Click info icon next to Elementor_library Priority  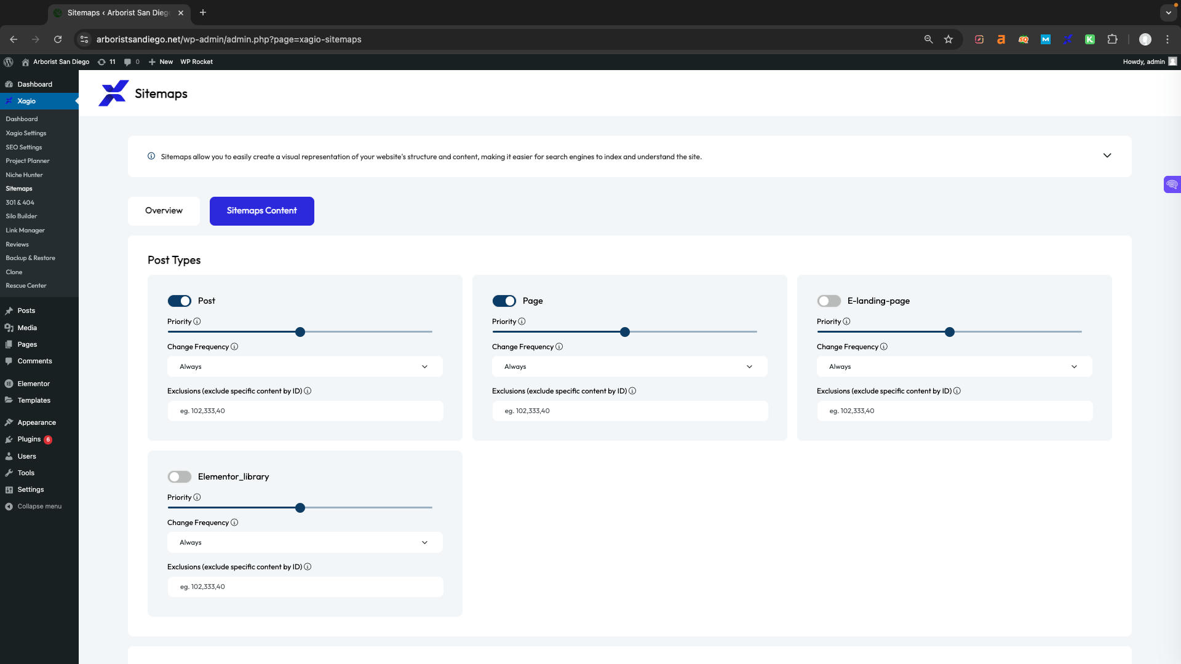pyautogui.click(x=197, y=497)
